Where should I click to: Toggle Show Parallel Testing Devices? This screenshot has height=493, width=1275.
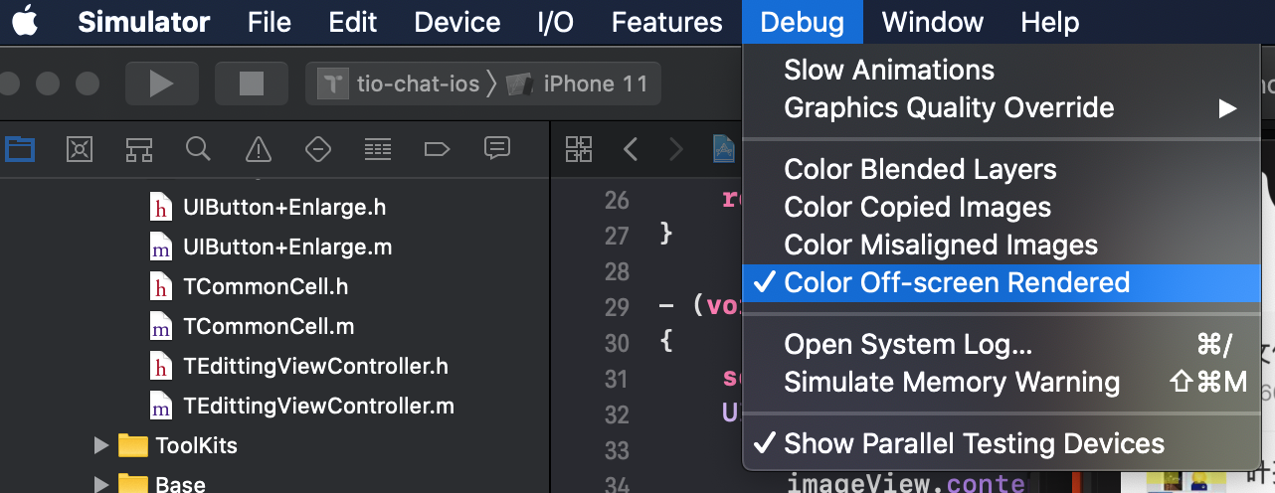pos(995,443)
